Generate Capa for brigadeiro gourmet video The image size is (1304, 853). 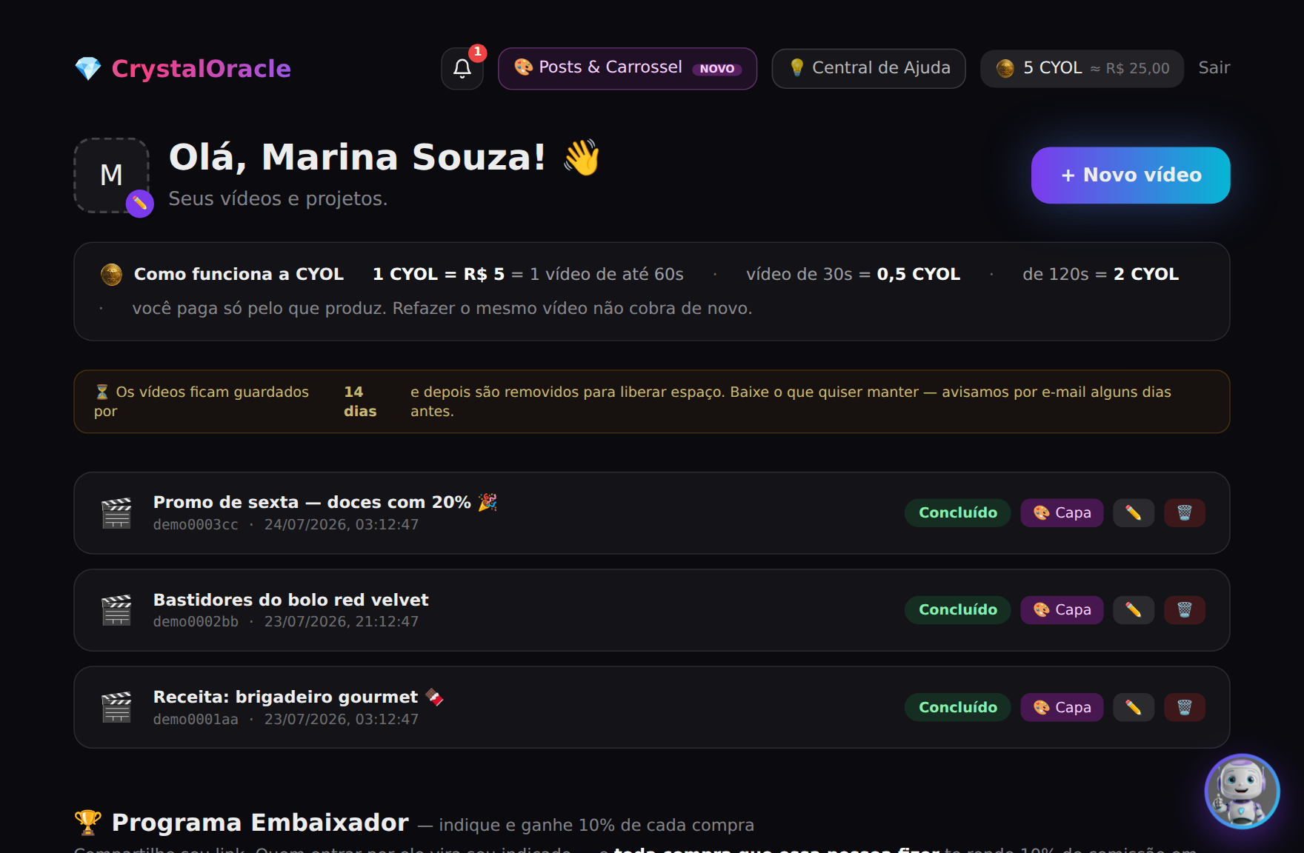(1062, 707)
